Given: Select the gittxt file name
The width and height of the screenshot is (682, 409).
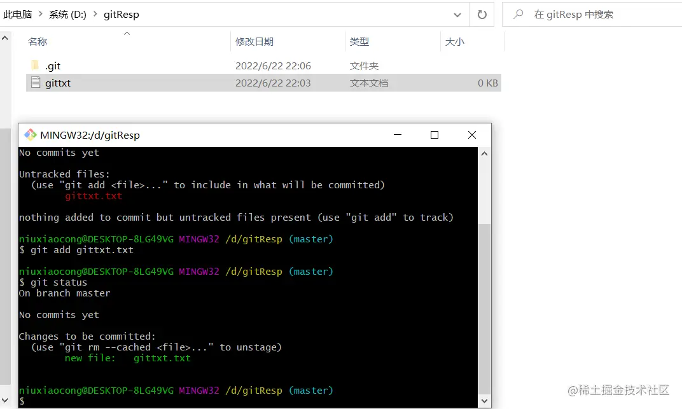Looking at the screenshot, I should [58, 83].
